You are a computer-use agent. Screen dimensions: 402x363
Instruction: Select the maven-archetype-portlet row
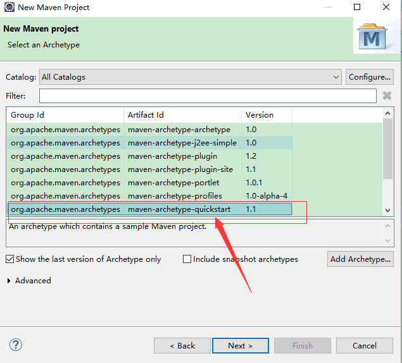(149, 183)
